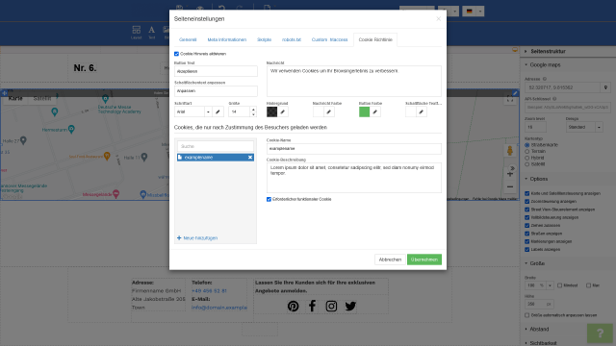Edit the Hintergrund color with its pencil
This screenshot has width=616, height=346.
(282, 111)
